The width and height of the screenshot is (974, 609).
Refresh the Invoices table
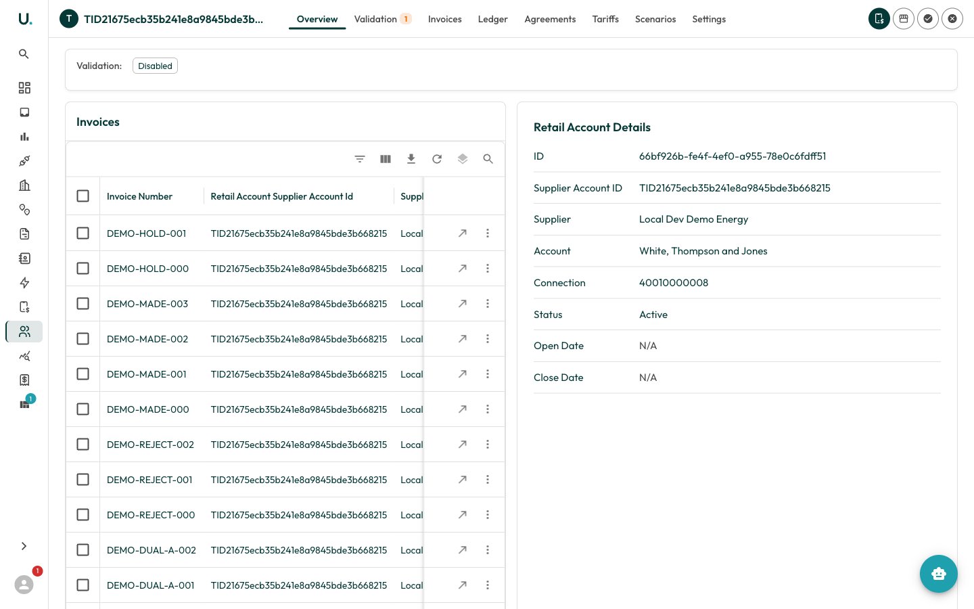(x=437, y=159)
